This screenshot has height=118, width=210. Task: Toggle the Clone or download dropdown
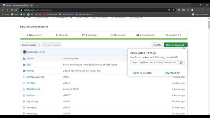click(176, 45)
